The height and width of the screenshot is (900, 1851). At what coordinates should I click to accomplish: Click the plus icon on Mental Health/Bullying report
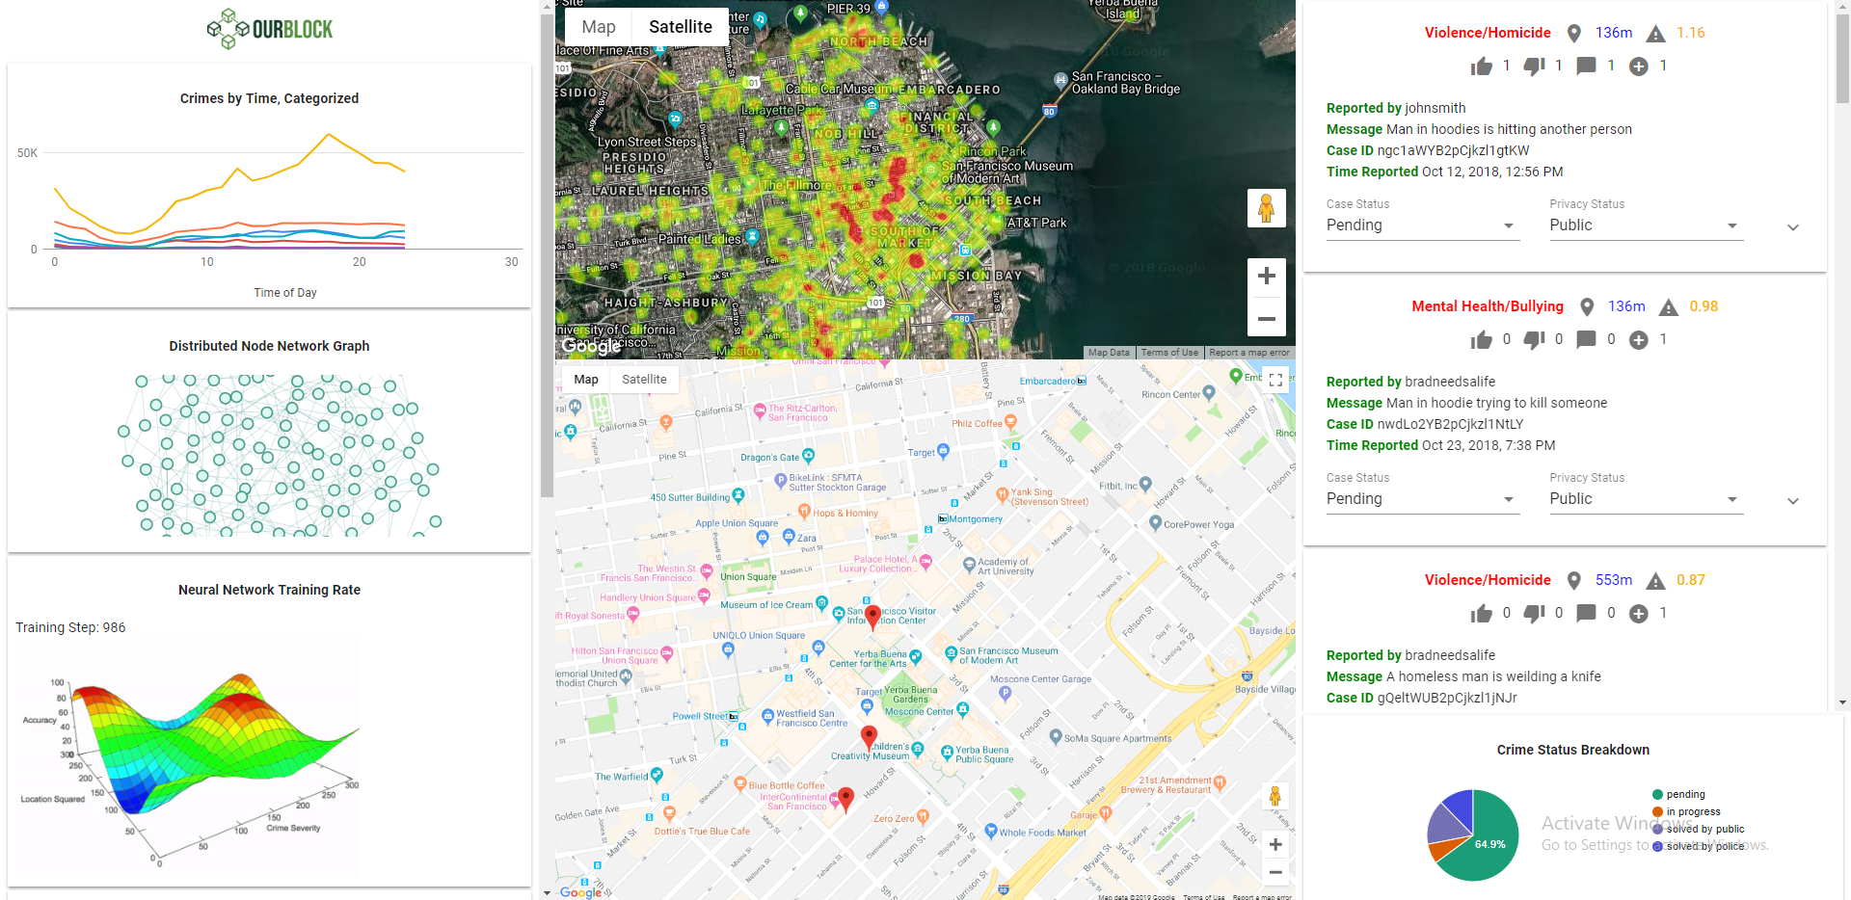click(1638, 339)
